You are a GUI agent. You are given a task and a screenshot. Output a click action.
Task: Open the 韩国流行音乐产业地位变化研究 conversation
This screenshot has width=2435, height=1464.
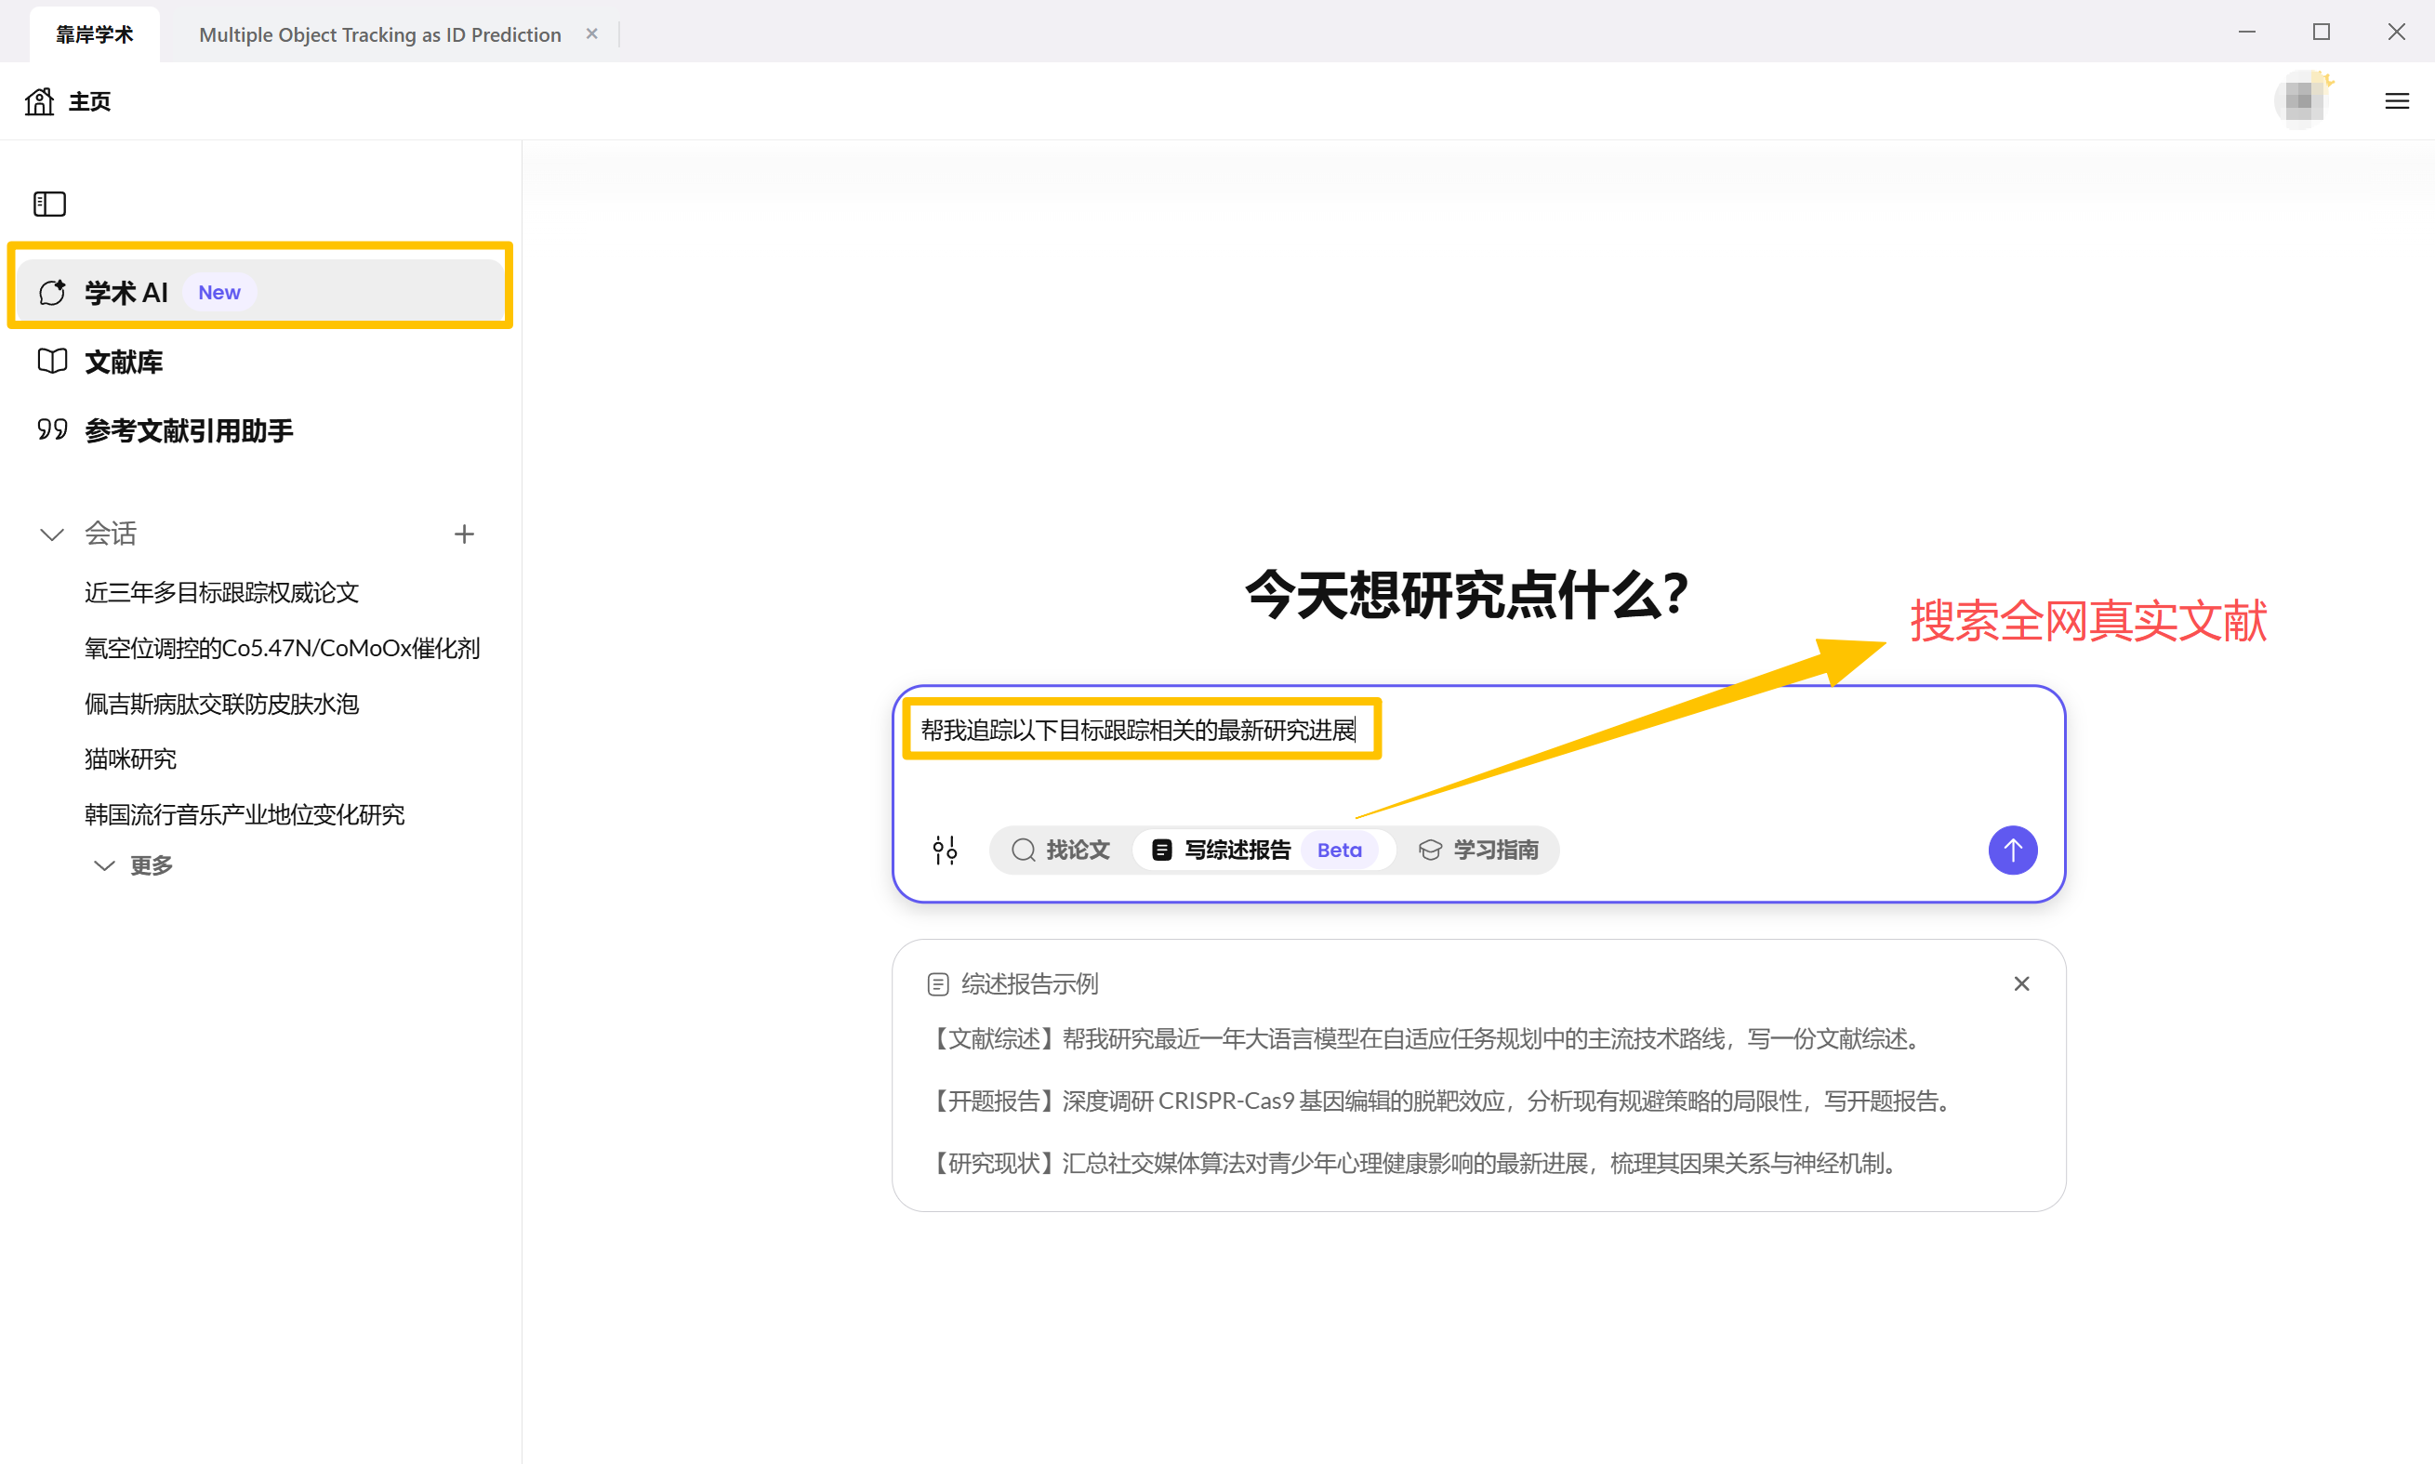click(244, 814)
